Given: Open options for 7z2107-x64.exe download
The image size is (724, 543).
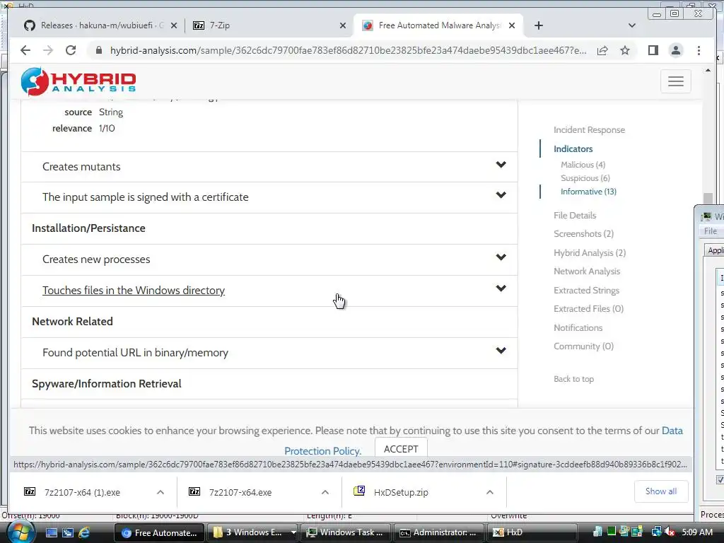Looking at the screenshot, I should (x=325, y=492).
